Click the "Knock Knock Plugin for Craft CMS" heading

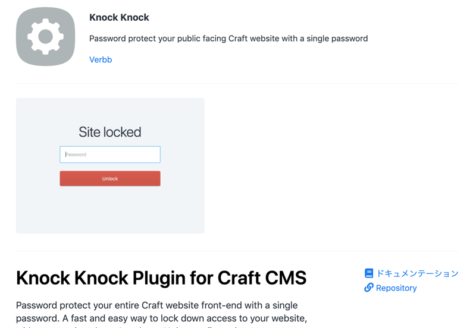(x=161, y=277)
